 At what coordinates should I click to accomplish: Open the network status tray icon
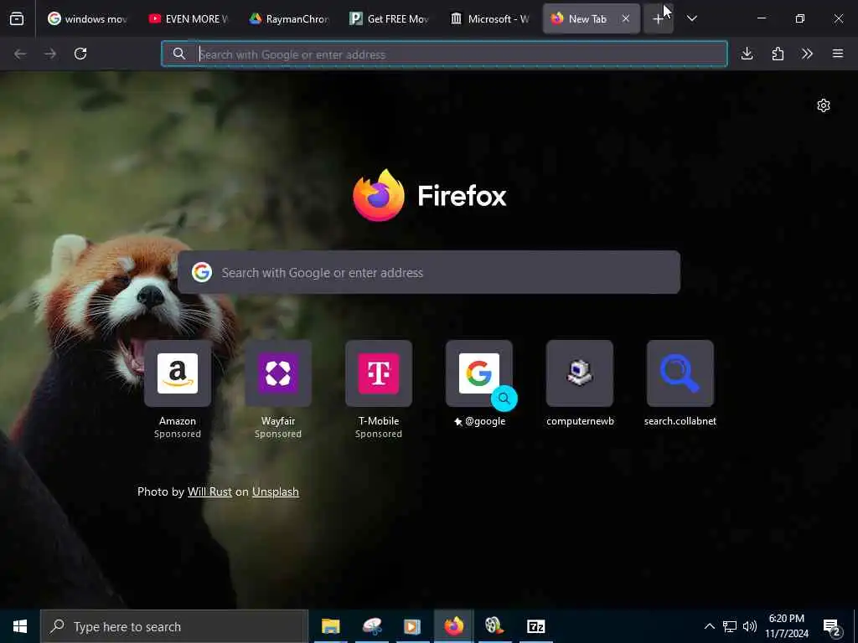point(730,626)
